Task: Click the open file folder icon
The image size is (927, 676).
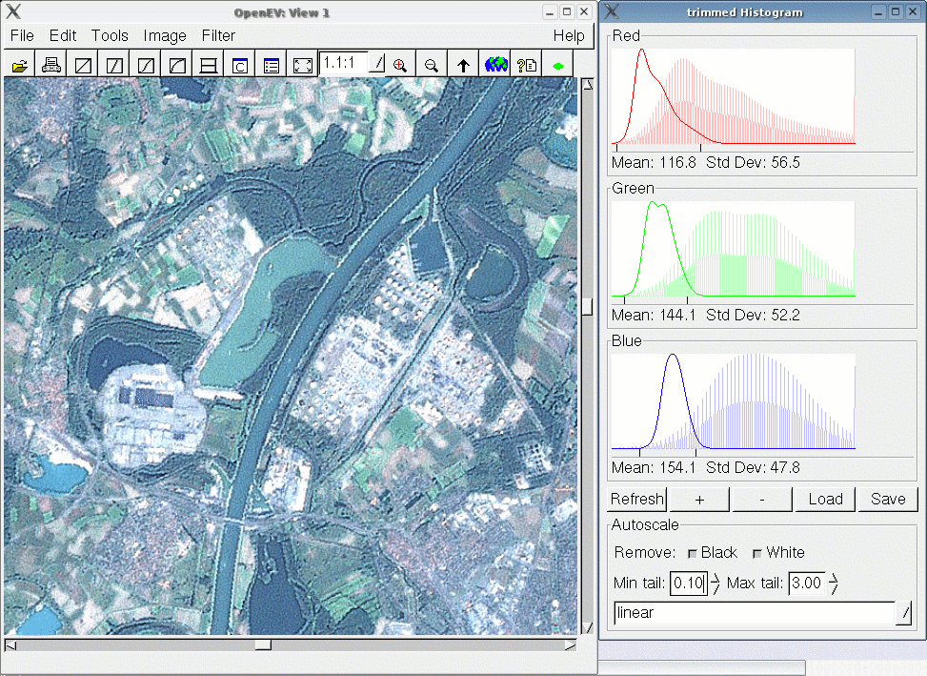Action: pos(19,66)
